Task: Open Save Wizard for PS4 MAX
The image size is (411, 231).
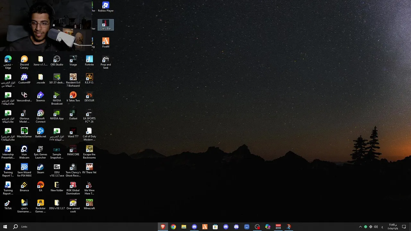Action: click(x=24, y=170)
